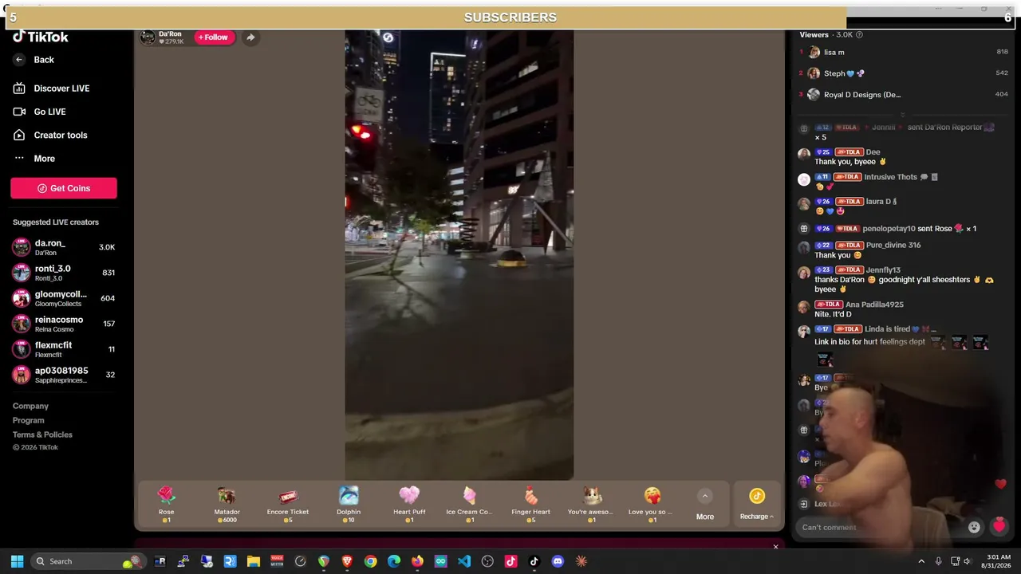Open the emoji picker in the comment box
This screenshot has width=1021, height=574.
(974, 527)
